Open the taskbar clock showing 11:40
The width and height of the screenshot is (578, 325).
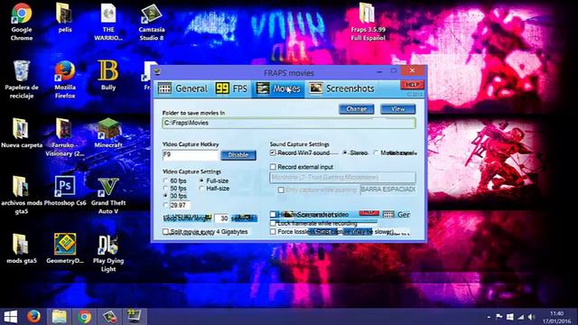pos(556,317)
